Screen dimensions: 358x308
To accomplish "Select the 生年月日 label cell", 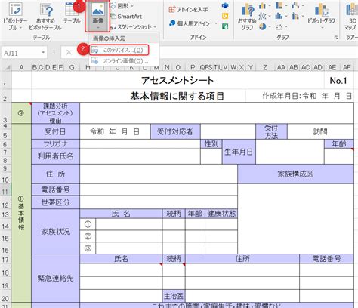I will 239,152.
